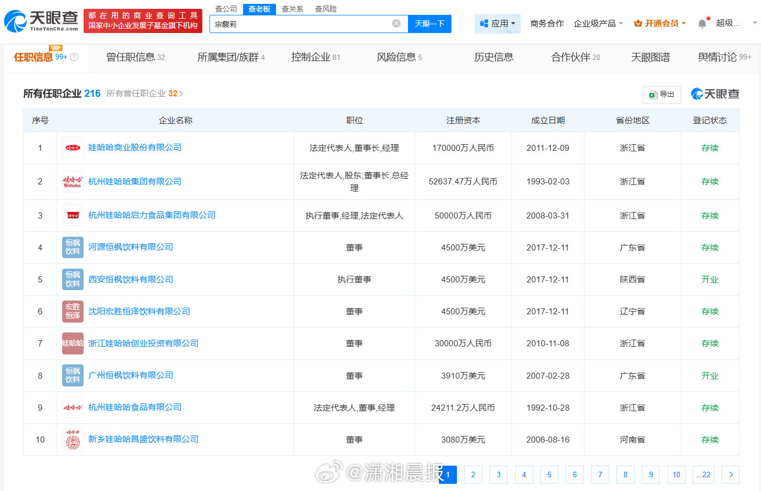Click the 成立日期 column header
761x491 pixels.
[x=548, y=120]
